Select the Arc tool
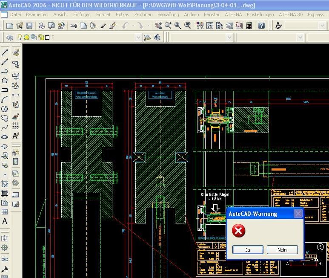This screenshot has width=329, height=278. click(5, 99)
